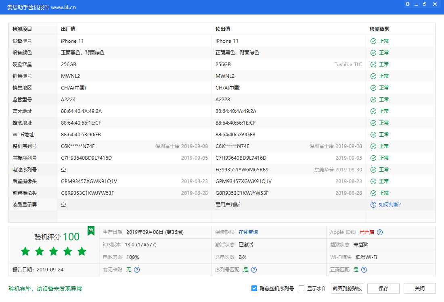Click iOS version 13.0 (17A577)
444x302 pixels.
click(141, 245)
